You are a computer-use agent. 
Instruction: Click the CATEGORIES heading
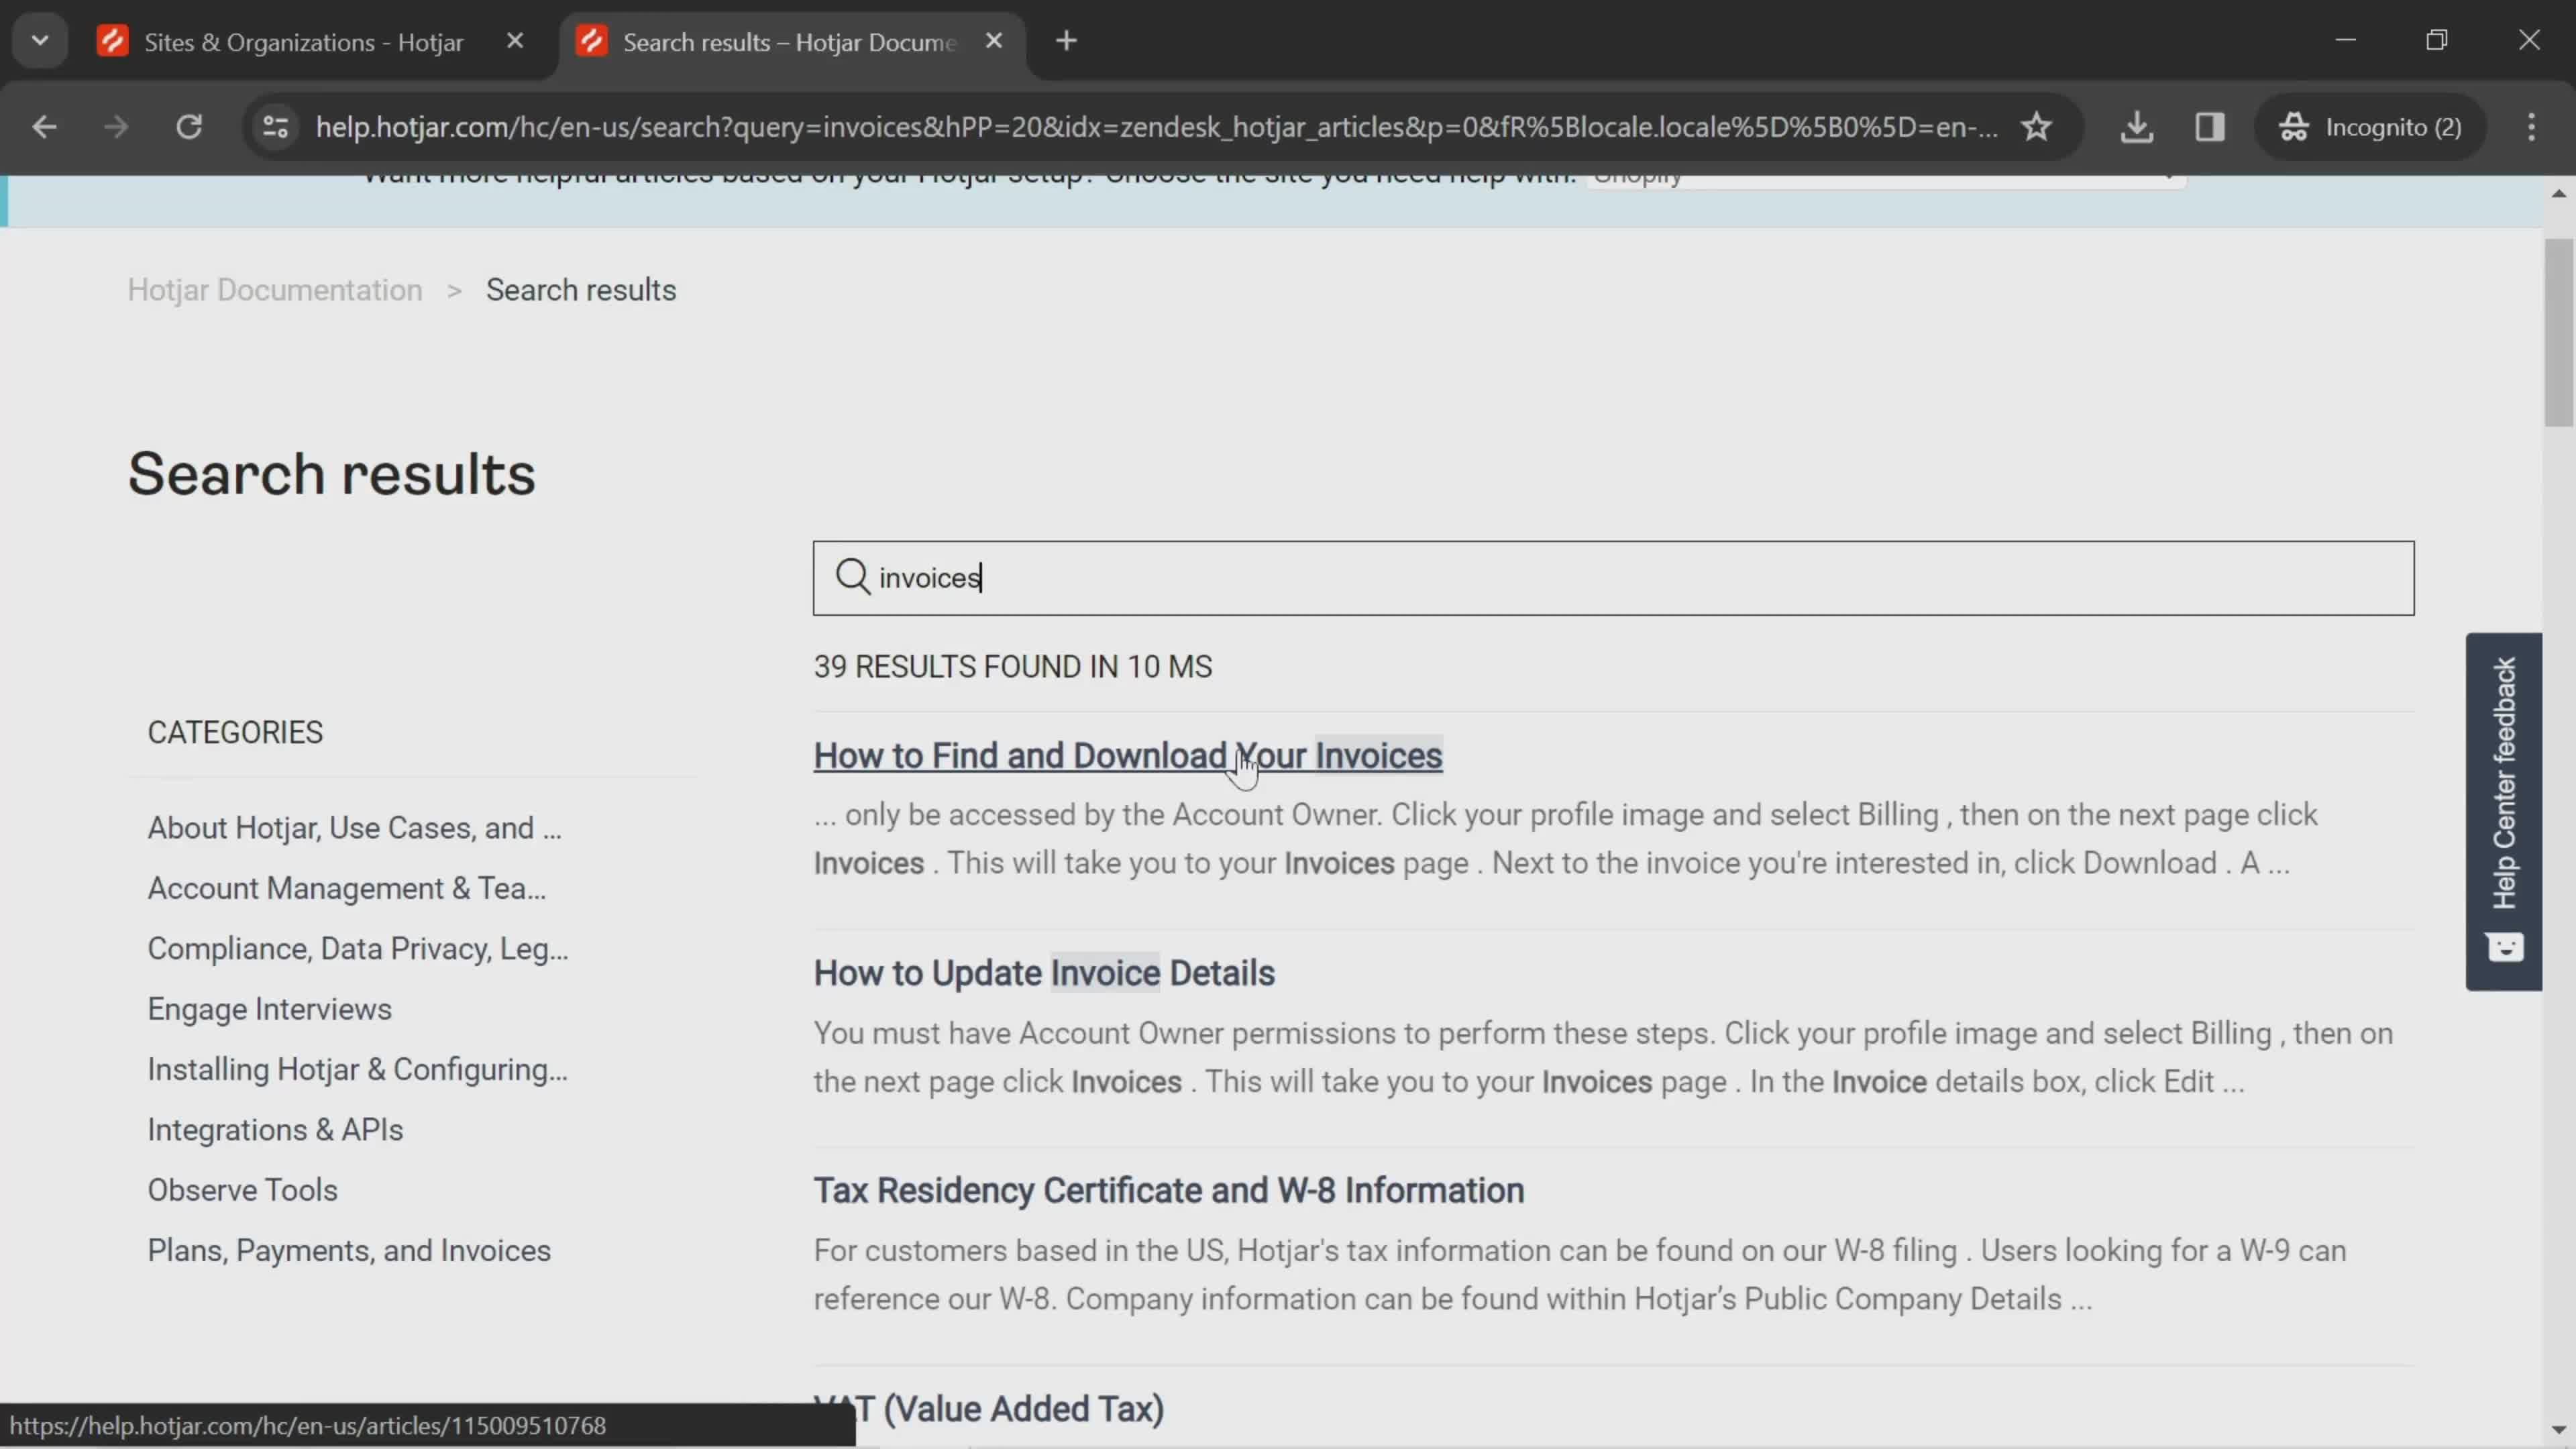pos(235,732)
